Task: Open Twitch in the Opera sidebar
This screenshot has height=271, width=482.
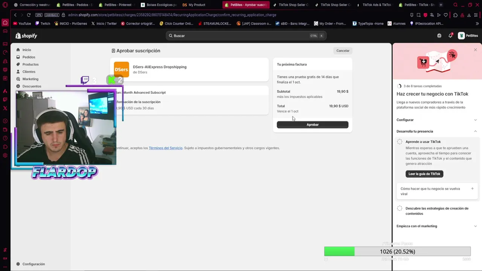Action: (5, 100)
